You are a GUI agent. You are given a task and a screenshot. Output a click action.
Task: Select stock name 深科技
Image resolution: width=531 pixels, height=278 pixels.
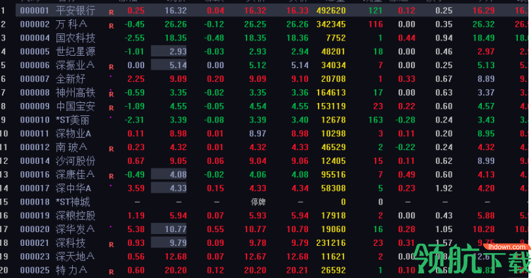pos(70,243)
